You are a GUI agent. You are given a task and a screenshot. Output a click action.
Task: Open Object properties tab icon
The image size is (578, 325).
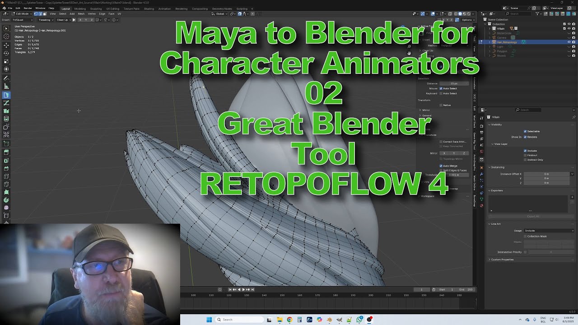pos(482,167)
